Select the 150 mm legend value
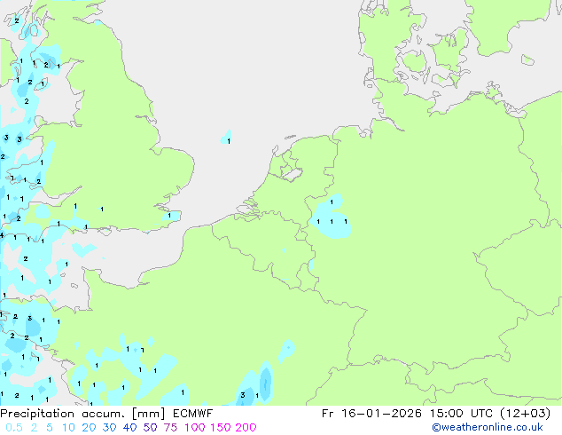This screenshot has height=435, width=562. pyautogui.click(x=220, y=428)
